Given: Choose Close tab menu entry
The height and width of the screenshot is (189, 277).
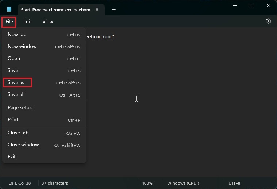Looking at the screenshot, I should click(44, 133).
